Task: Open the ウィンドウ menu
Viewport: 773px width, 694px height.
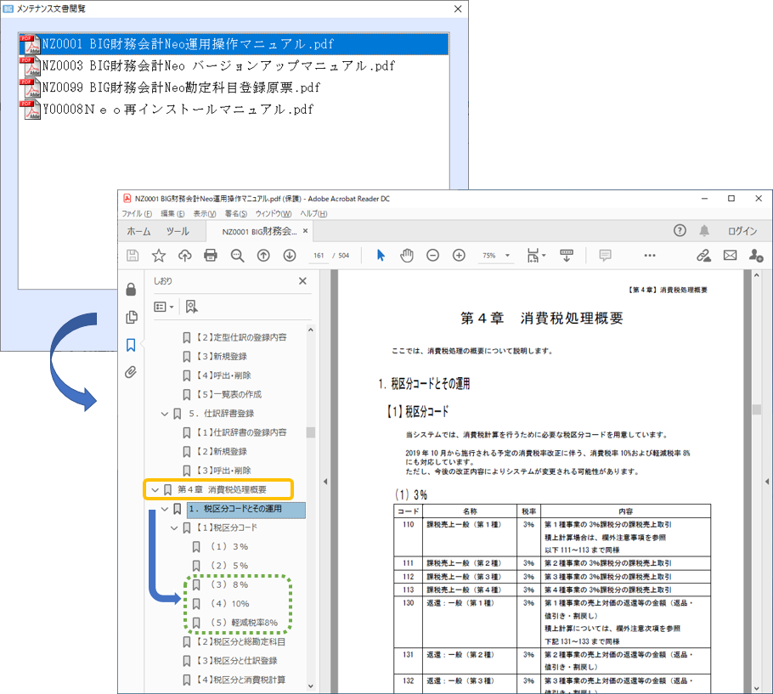Action: (274, 213)
